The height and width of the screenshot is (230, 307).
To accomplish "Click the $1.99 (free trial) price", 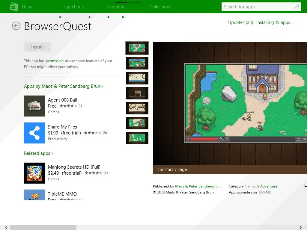I will [64, 133].
